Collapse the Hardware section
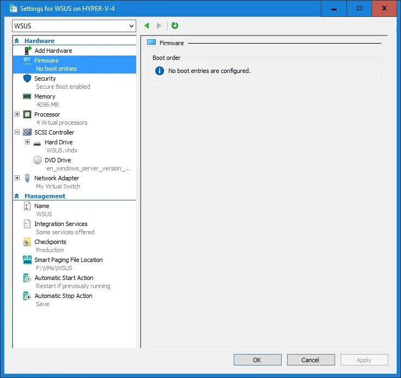Image resolution: width=401 pixels, height=378 pixels. pyautogui.click(x=17, y=41)
